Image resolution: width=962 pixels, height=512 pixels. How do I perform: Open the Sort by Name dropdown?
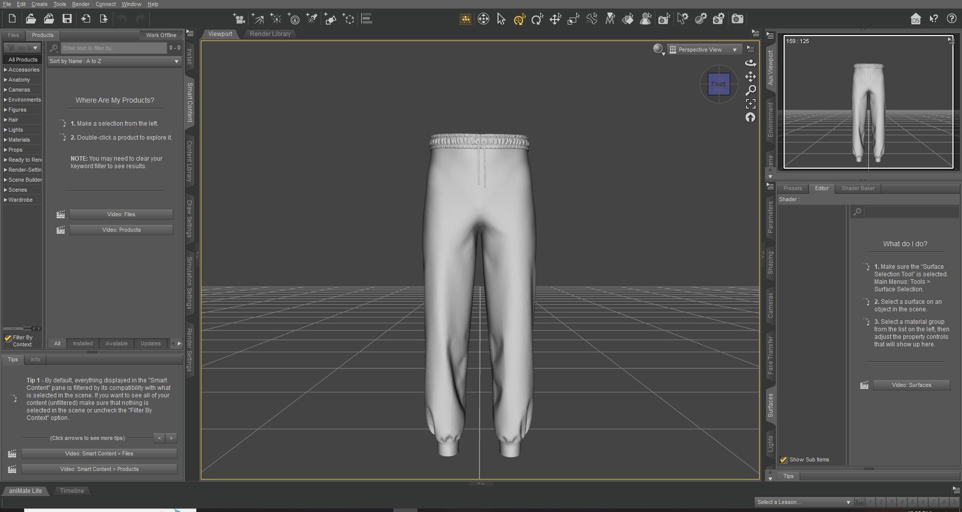[114, 61]
